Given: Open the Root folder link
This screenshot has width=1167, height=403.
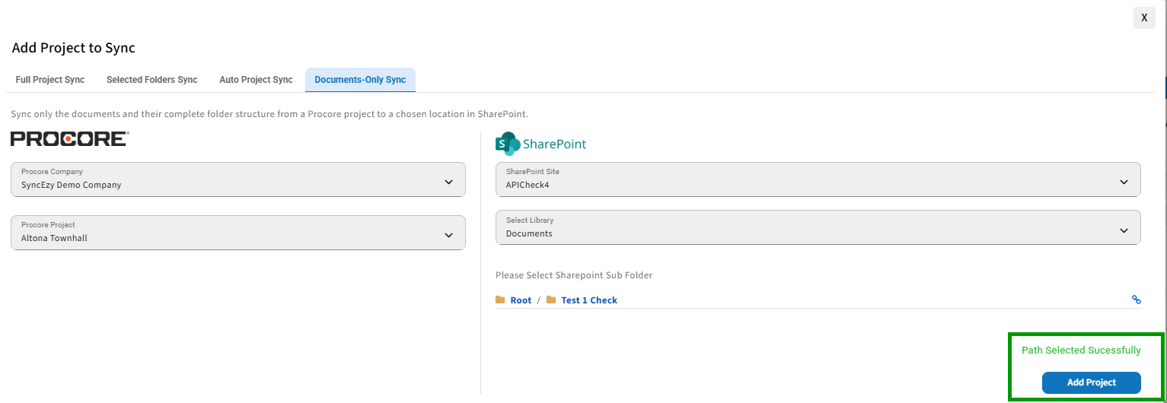Looking at the screenshot, I should tap(521, 300).
